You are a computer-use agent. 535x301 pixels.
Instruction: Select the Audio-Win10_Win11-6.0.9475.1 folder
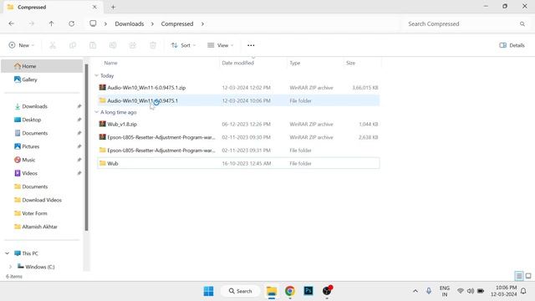coord(238,100)
